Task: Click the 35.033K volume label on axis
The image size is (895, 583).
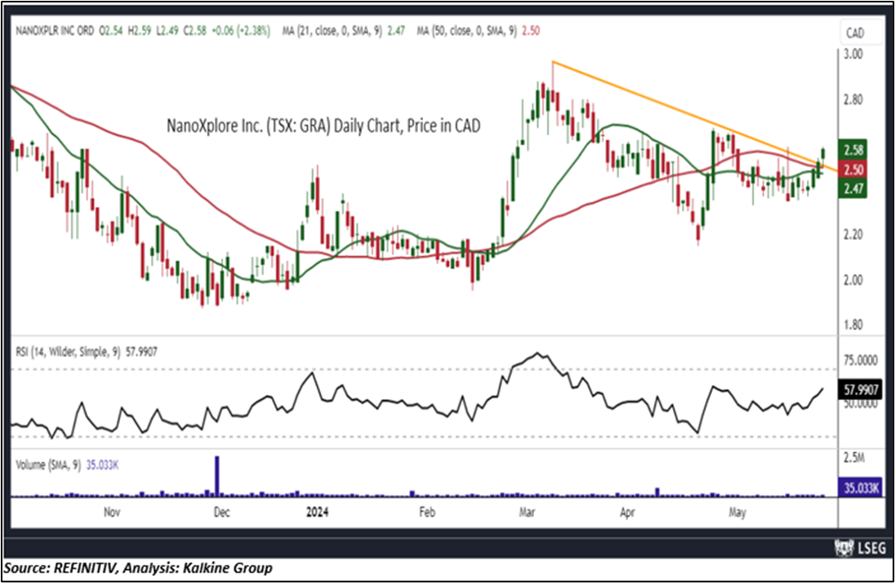Action: (x=861, y=487)
